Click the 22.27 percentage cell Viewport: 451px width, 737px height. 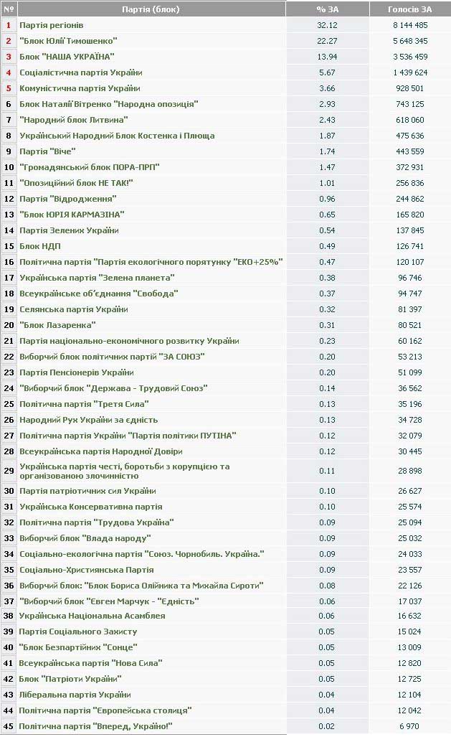[x=327, y=41]
